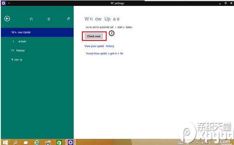Minimize the PC settings window
The image size is (234, 145).
(220, 3)
